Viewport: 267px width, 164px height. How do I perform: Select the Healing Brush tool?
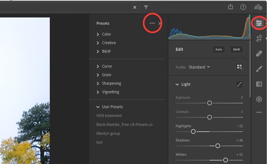point(259,54)
